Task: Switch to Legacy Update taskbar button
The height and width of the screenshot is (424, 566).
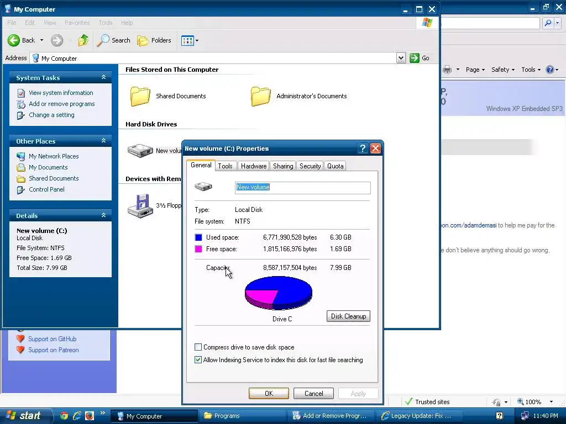Action: click(419, 416)
